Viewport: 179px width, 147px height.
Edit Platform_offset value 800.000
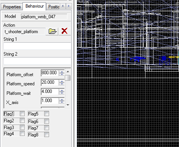pyautogui.click(x=50, y=73)
